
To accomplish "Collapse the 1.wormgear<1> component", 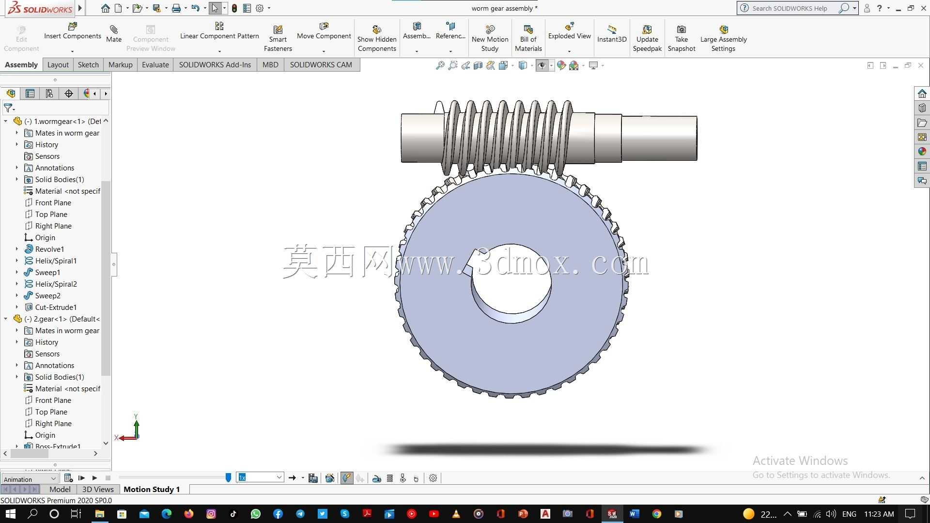I will click(x=6, y=122).
